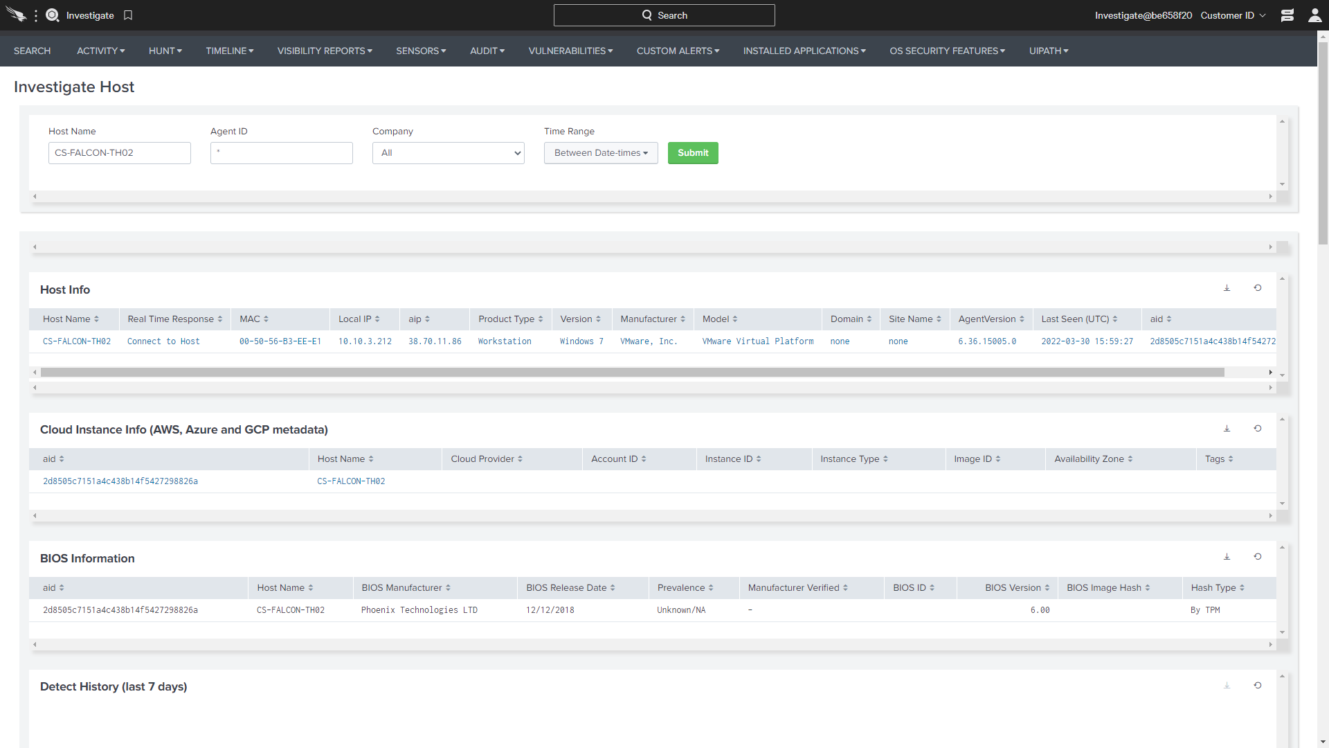This screenshot has height=748, width=1329.
Task: Sort Host Info by Local IP column
Action: [359, 319]
